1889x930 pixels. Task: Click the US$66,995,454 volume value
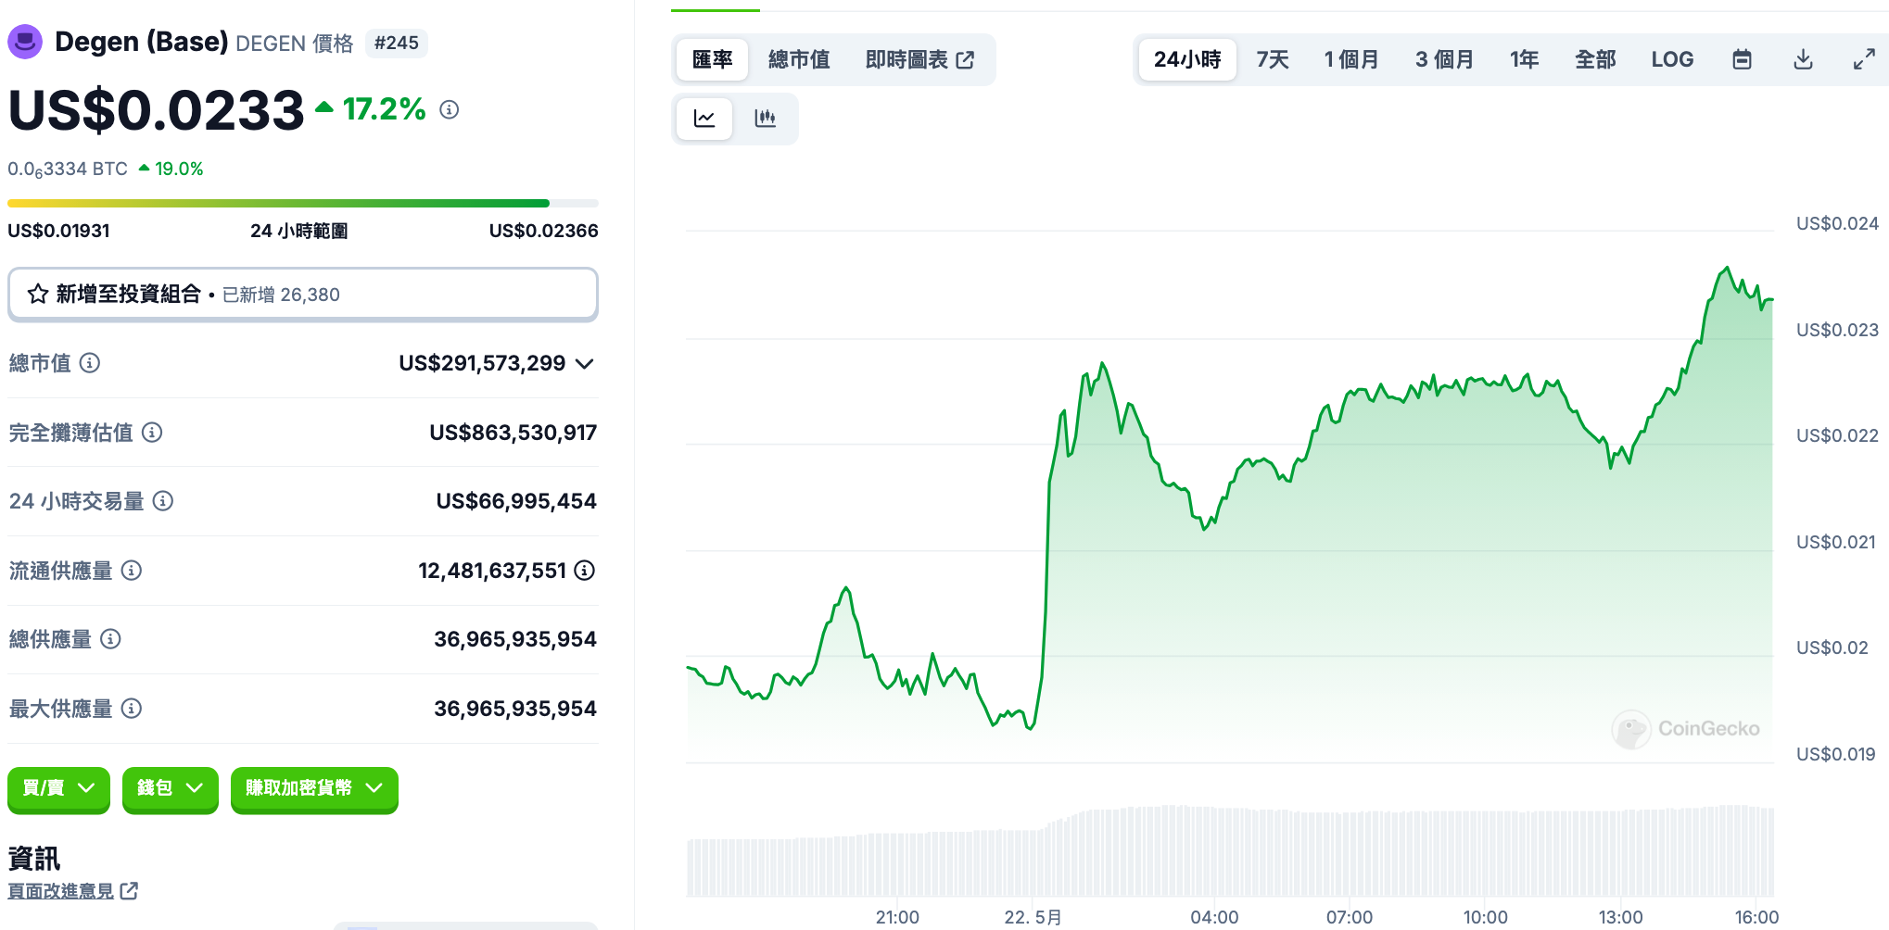(x=516, y=501)
